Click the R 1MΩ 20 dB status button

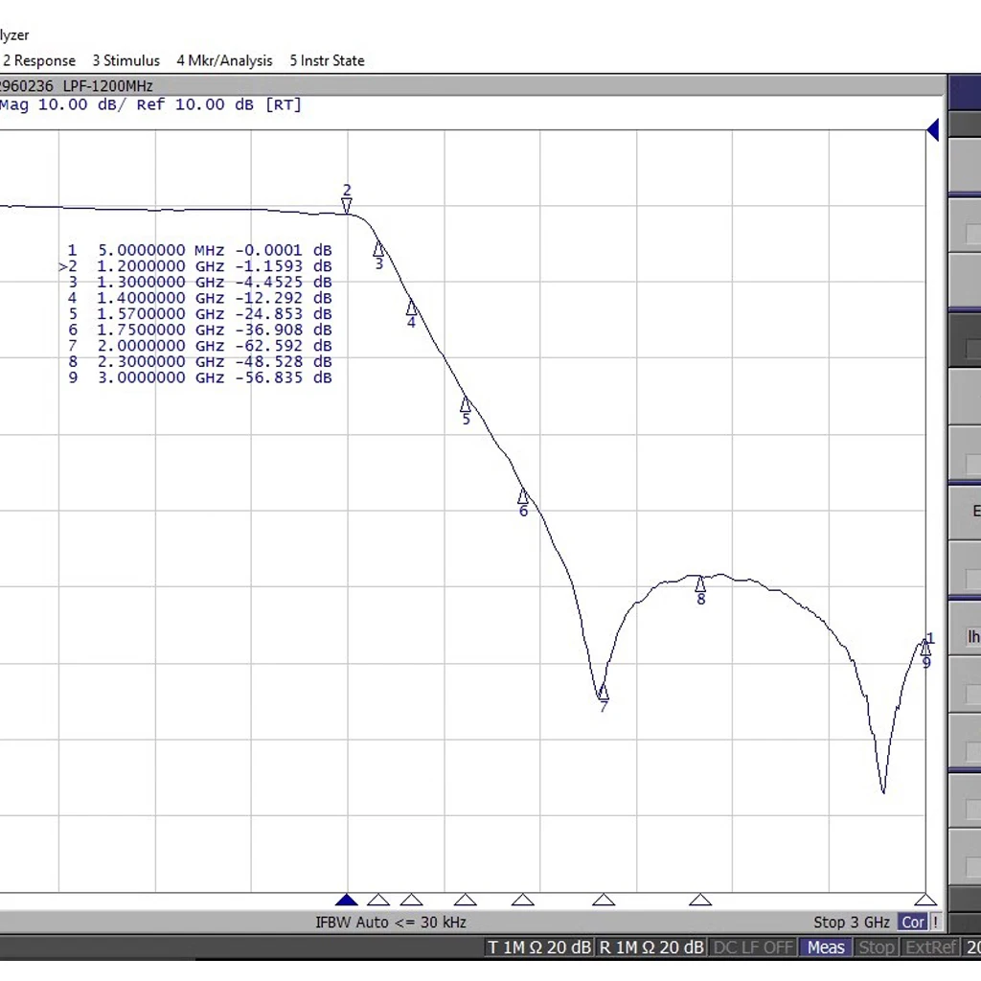(x=651, y=947)
